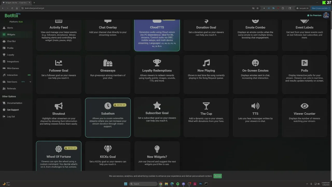Screen dimensions: 332x187
Task: Open the Event Labels widget
Action: pyautogui.click(x=305, y=35)
